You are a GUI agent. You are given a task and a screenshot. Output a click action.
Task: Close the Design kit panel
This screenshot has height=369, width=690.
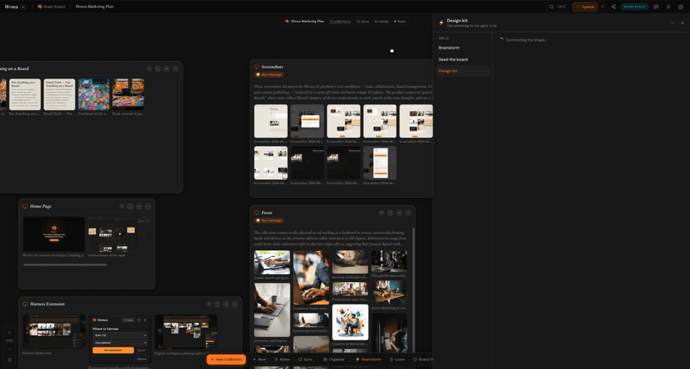[682, 23]
